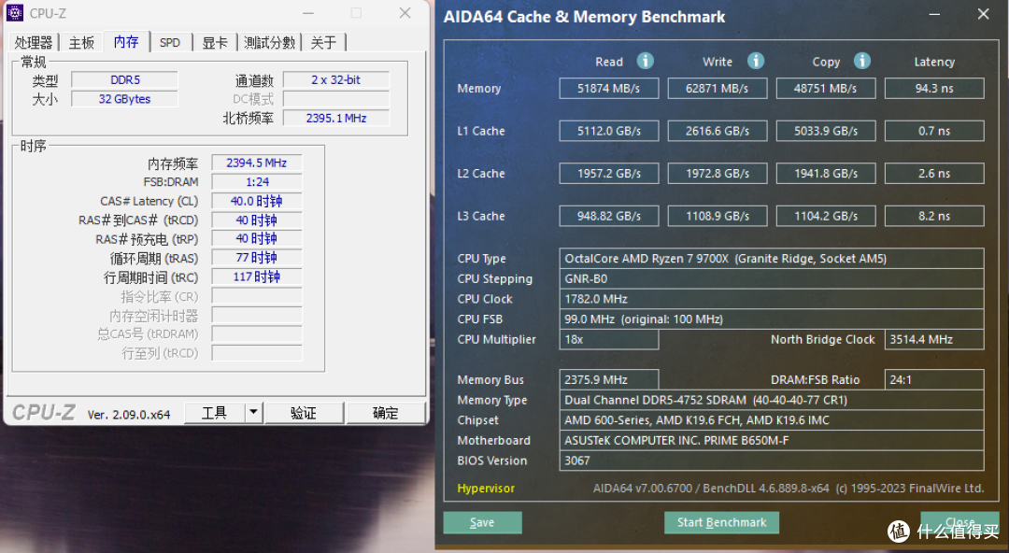Open the 測試分數 tab
This screenshot has width=1009, height=553.
click(269, 42)
